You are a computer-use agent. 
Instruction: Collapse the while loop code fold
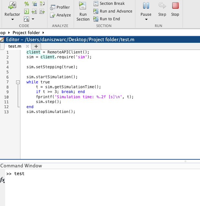[18, 82]
